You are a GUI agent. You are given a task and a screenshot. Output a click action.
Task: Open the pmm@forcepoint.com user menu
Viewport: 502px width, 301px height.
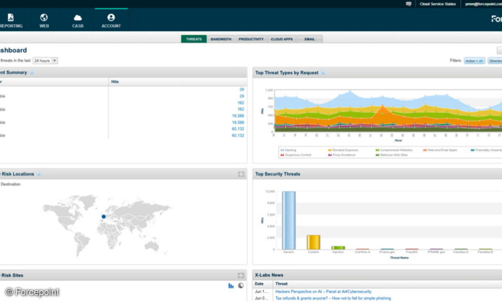pos(483,4)
